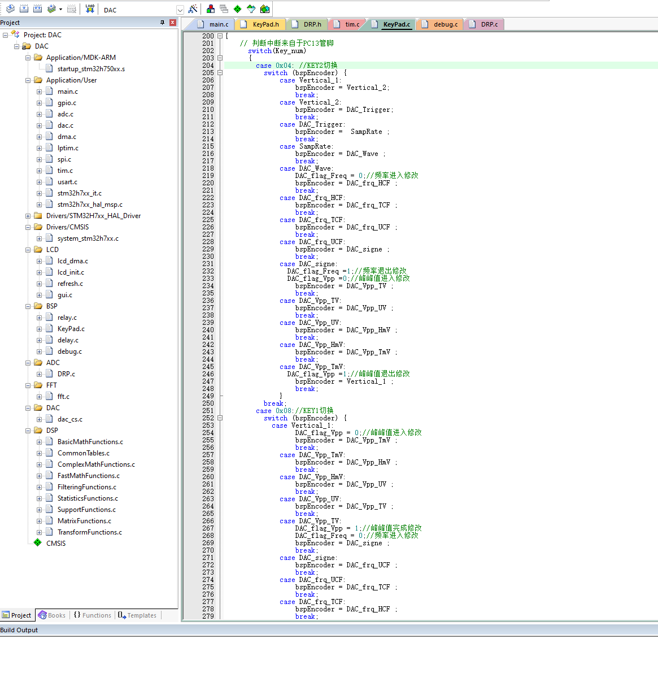Open the Templates tab at panel bottom
This screenshot has width=658, height=682.
137,615
